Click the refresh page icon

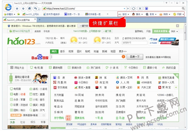tap(134, 8)
